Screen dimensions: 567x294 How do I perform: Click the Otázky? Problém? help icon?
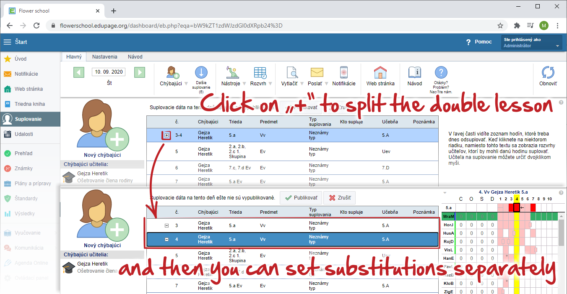441,72
